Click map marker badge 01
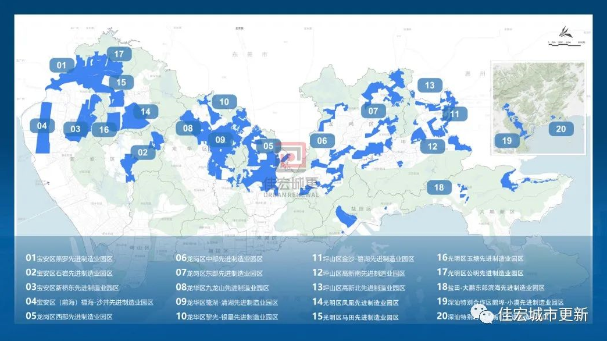Viewport: 607px width, 341px height. pyautogui.click(x=61, y=65)
